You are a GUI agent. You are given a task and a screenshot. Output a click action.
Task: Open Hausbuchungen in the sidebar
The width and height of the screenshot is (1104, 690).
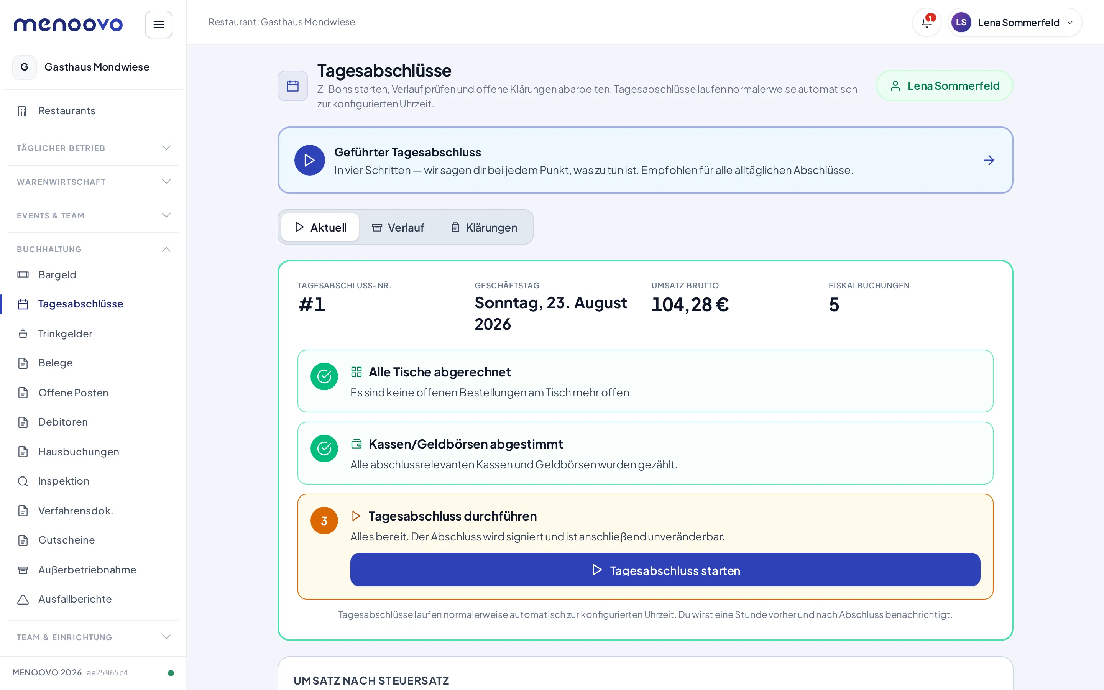tap(93, 452)
